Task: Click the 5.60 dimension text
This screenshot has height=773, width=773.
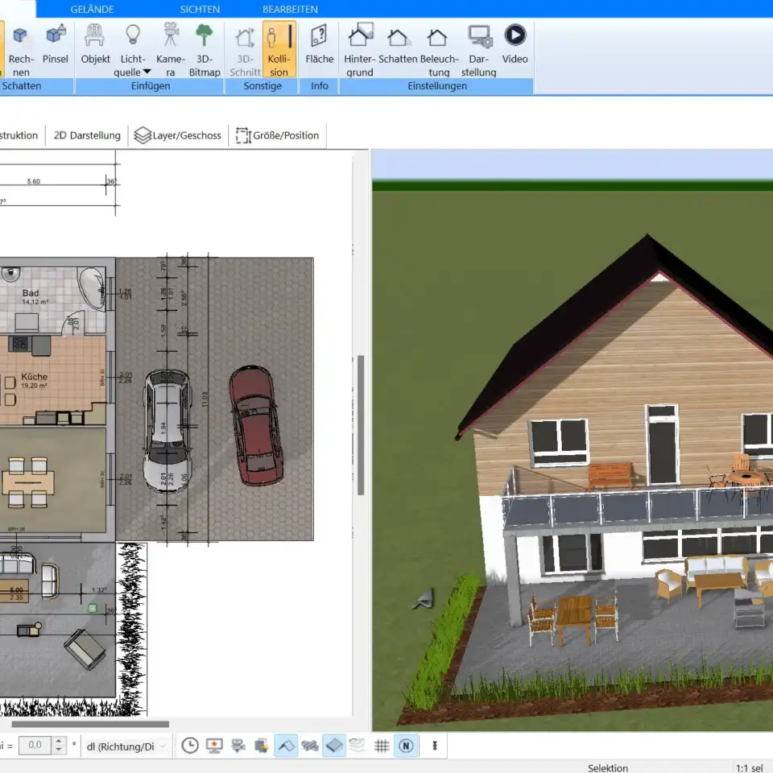Action: tap(34, 181)
